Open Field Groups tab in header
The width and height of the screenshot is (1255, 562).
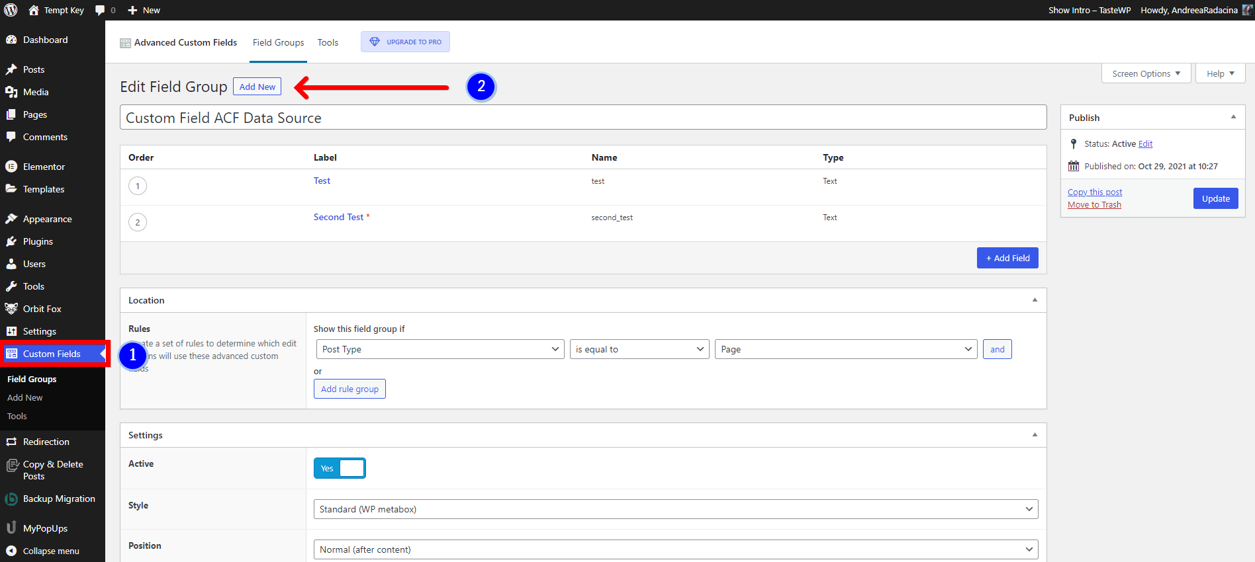coord(278,42)
